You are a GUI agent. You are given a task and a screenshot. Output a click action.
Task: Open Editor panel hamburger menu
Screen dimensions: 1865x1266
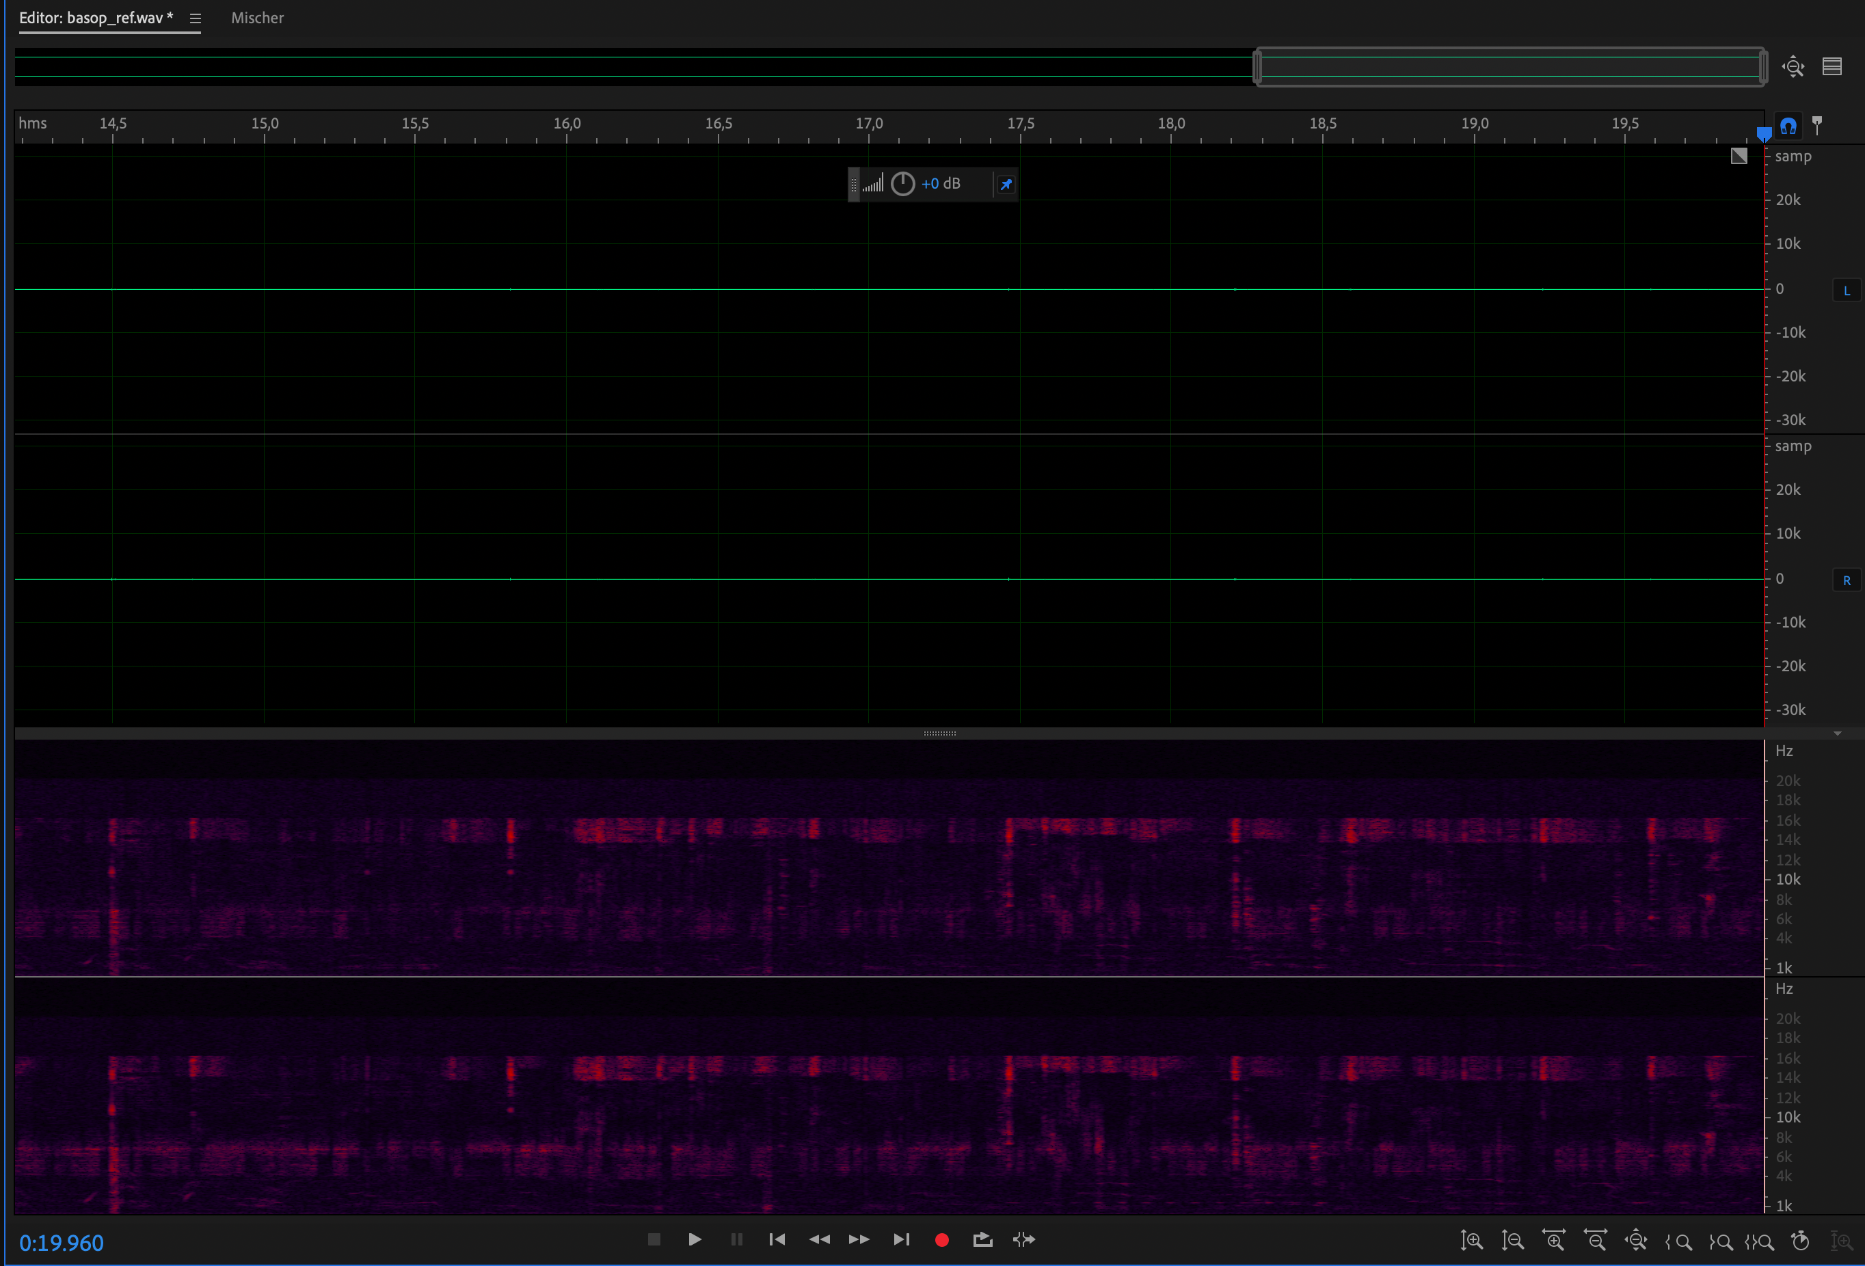point(195,18)
